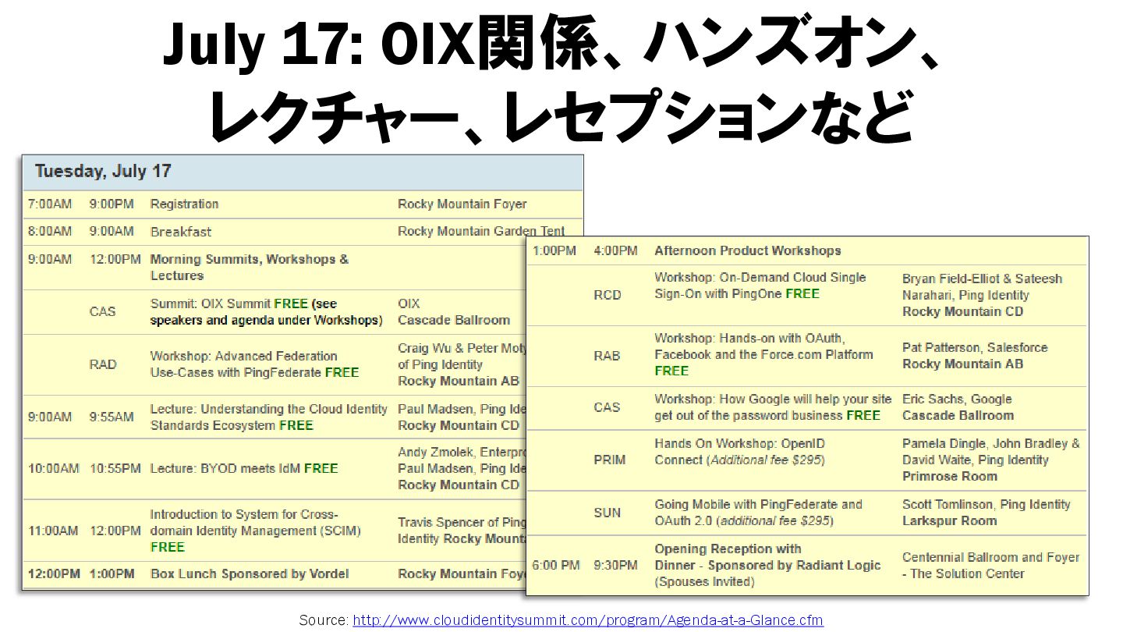The width and height of the screenshot is (1123, 632).
Task: Click the 'RAD' room code
Action: point(103,364)
